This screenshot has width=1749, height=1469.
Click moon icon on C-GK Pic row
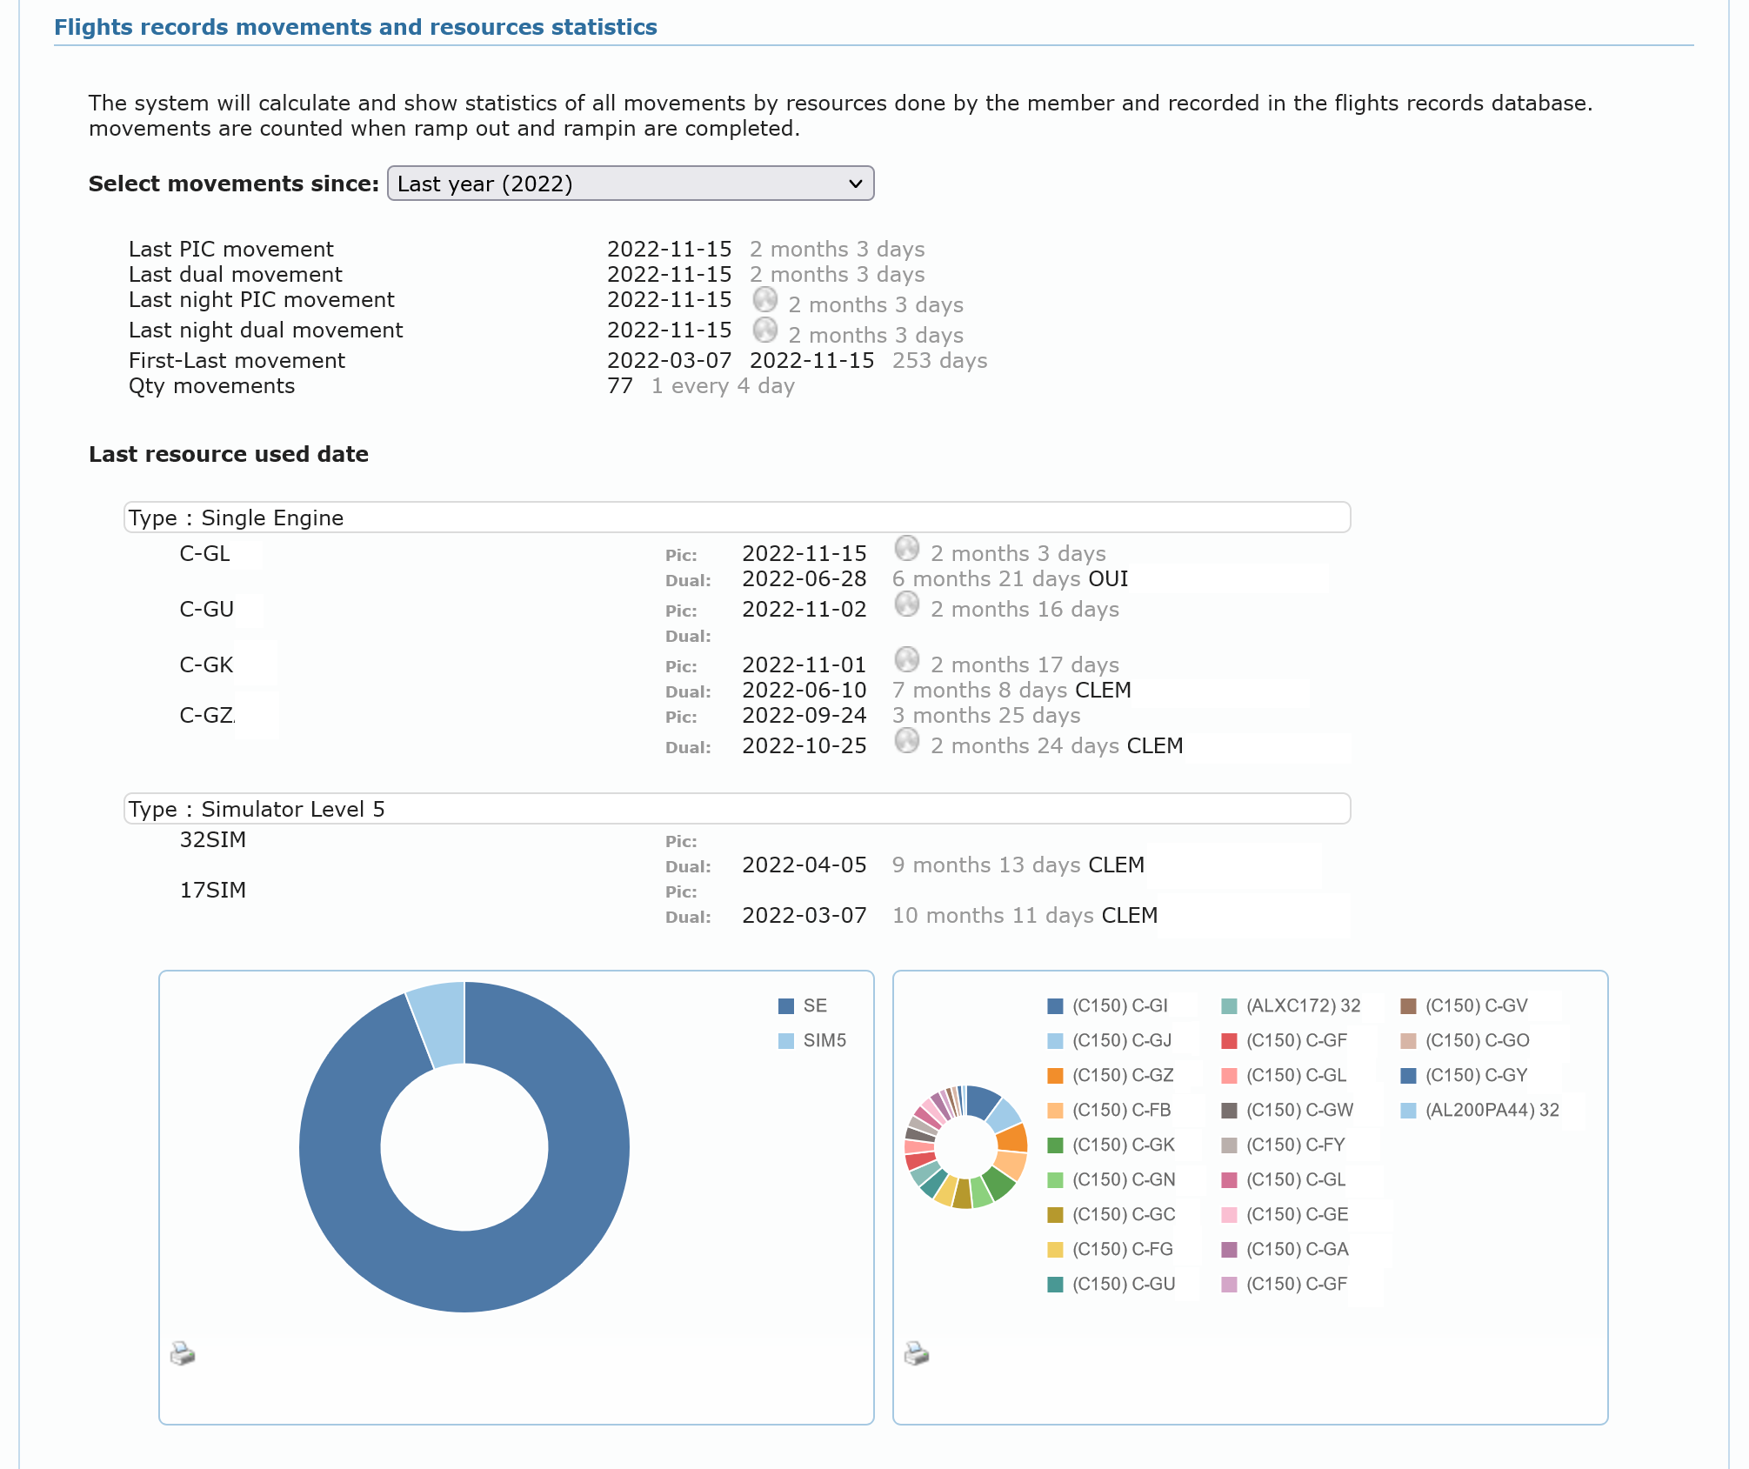click(x=906, y=659)
